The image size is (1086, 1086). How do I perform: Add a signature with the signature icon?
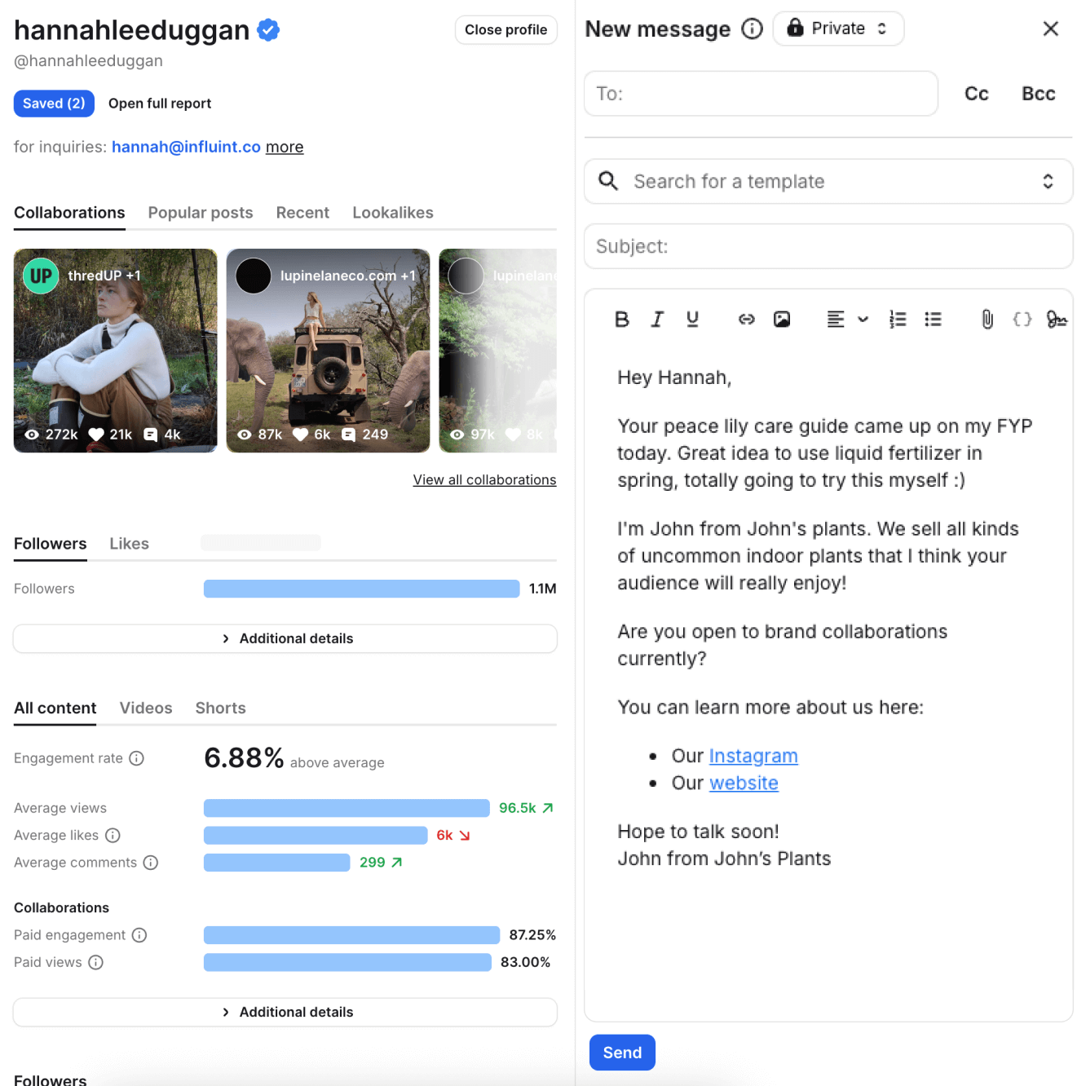[x=1057, y=320]
